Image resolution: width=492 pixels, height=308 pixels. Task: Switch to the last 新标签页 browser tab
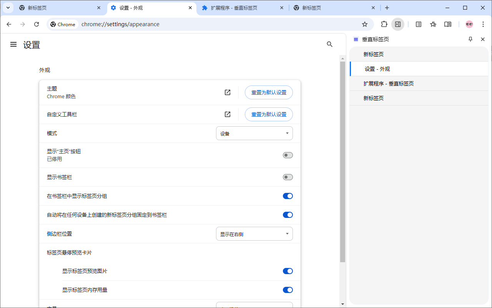(x=334, y=8)
